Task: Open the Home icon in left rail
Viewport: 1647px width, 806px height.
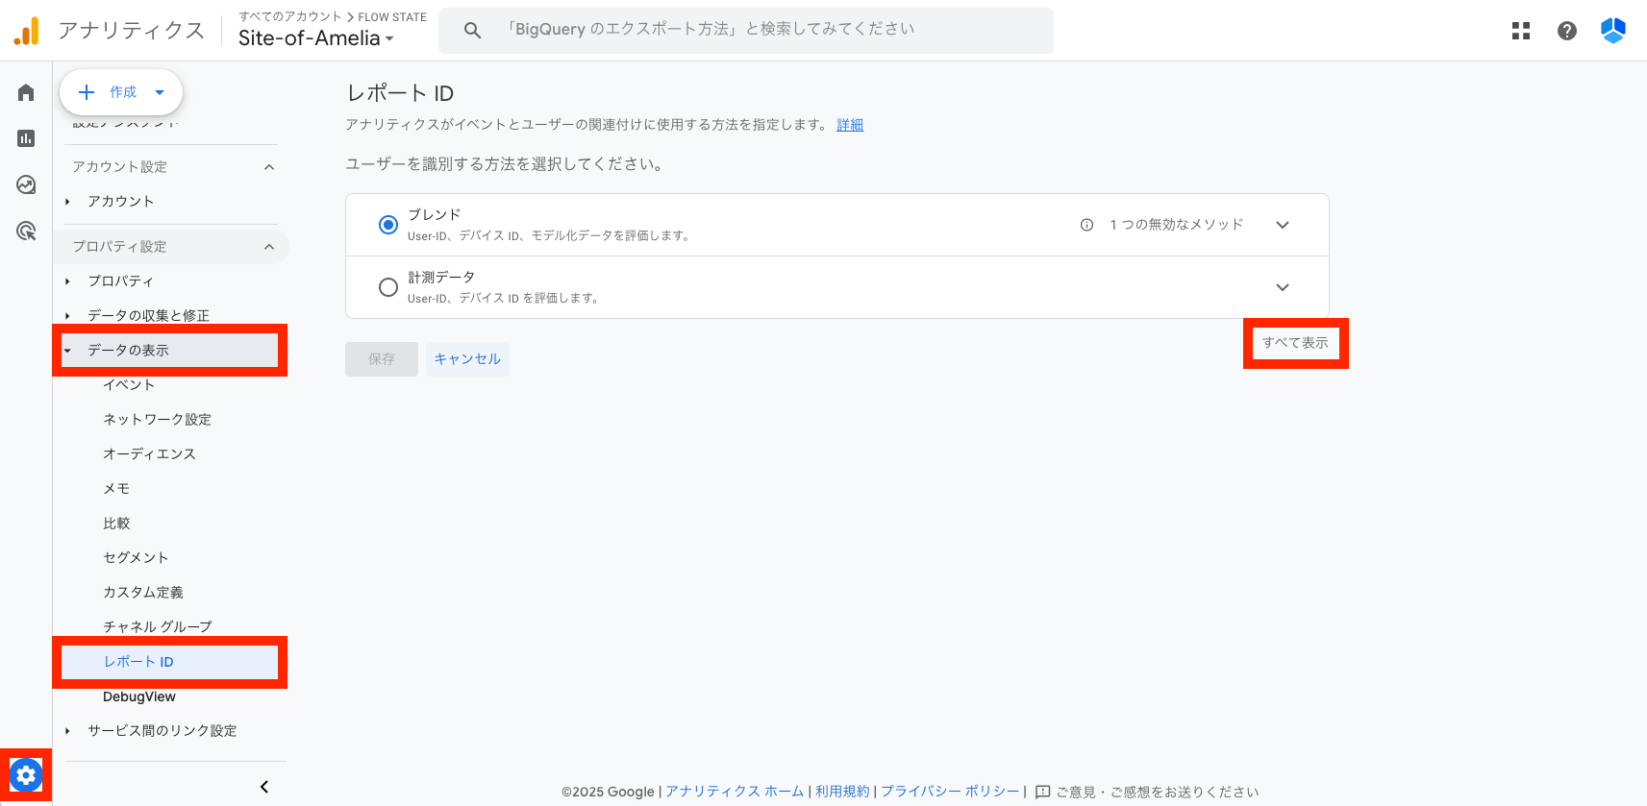Action: coord(26,92)
